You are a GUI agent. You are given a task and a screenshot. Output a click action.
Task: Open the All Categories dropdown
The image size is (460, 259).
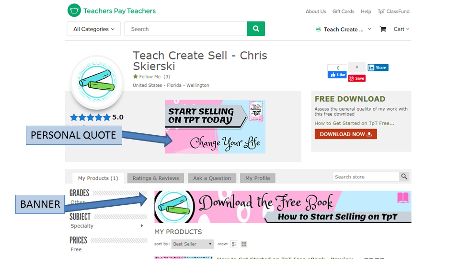point(93,29)
